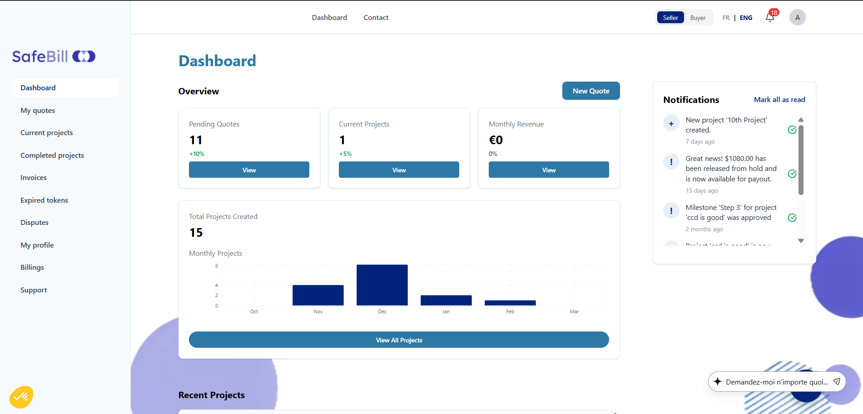Click the plus icon beside '10th Project' notification
The width and height of the screenshot is (863, 414).
pos(671,123)
